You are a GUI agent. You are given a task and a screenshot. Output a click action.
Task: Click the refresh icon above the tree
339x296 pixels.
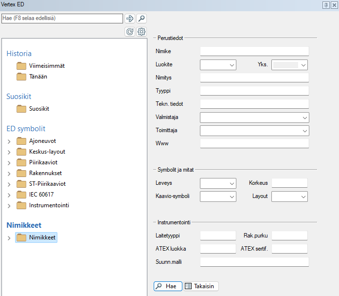coord(130,32)
